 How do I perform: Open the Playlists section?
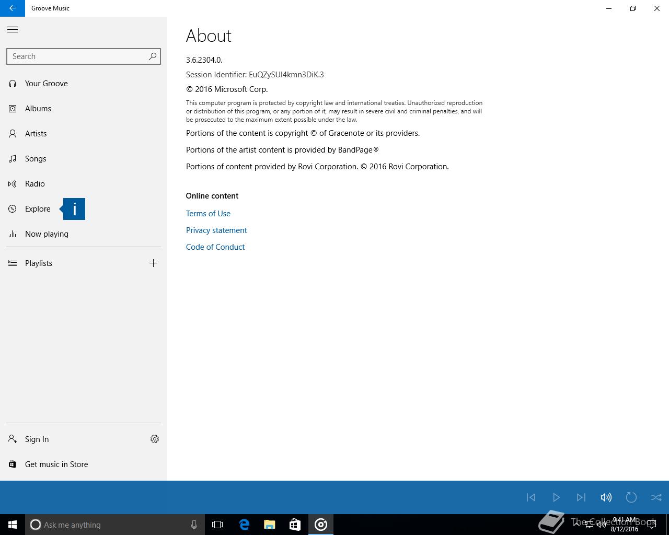click(71, 263)
